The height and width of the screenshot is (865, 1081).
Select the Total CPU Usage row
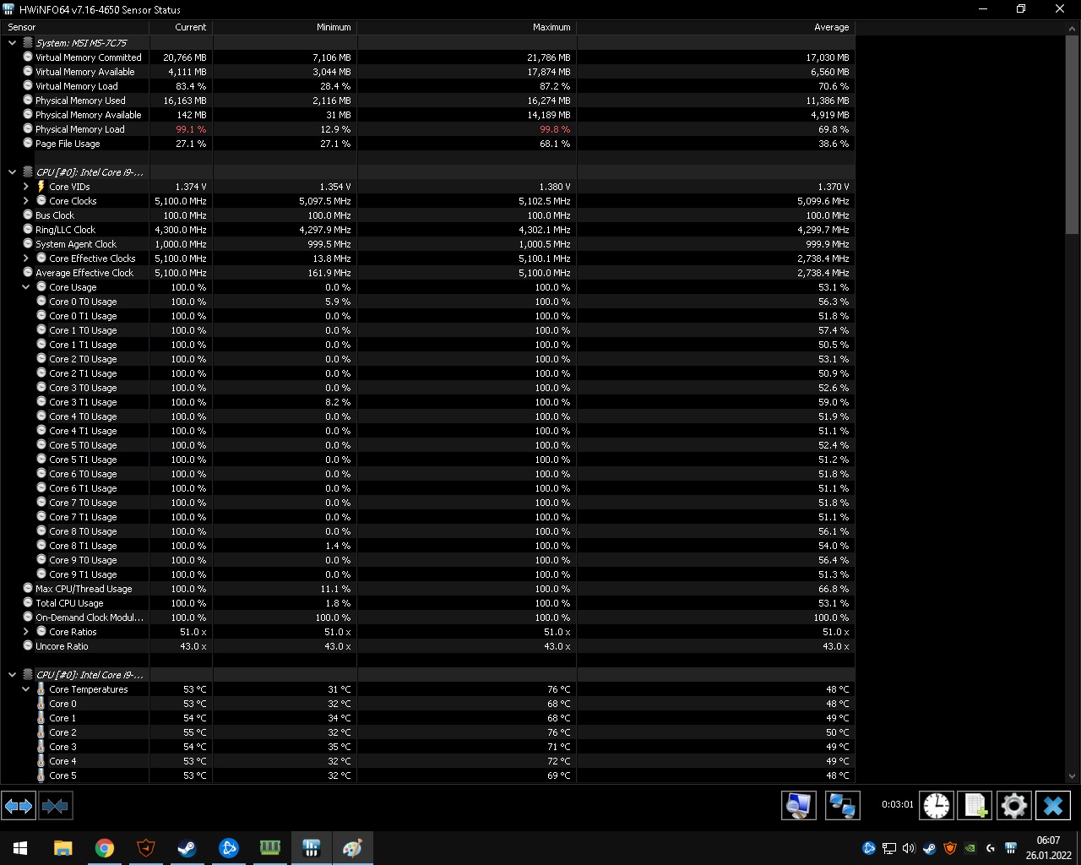[427, 603]
